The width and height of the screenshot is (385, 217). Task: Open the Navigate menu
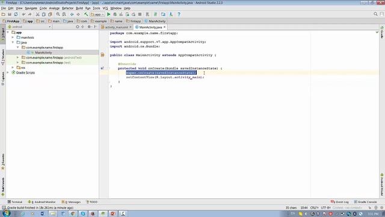[31, 8]
